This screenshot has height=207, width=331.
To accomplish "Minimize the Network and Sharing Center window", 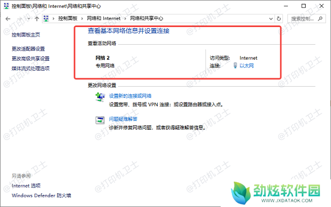I will point(286,6).
